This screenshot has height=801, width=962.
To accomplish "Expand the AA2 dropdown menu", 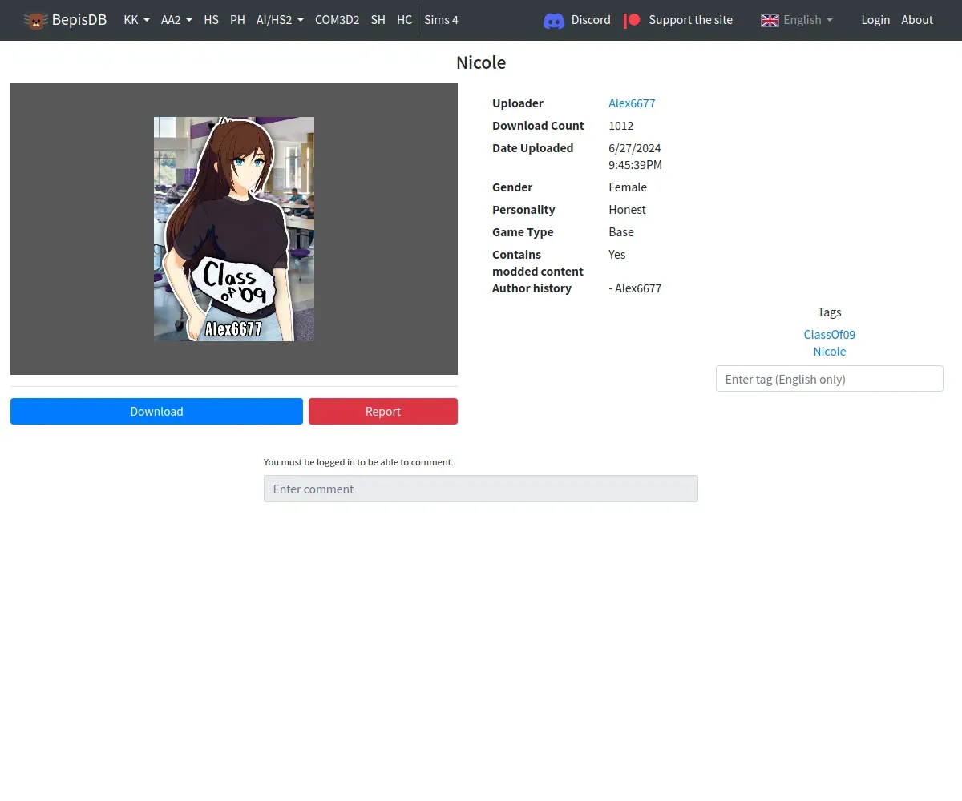I will pos(176,20).
